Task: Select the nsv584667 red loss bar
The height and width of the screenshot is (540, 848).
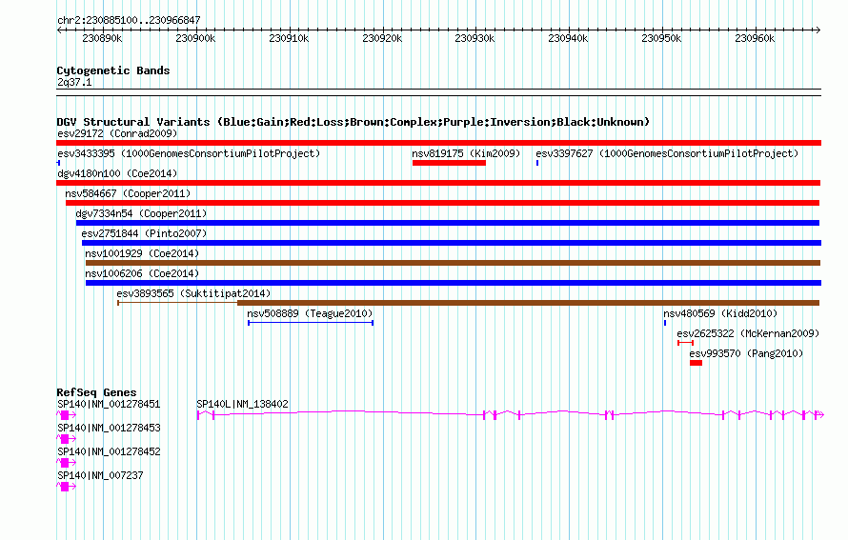Action: click(x=442, y=203)
